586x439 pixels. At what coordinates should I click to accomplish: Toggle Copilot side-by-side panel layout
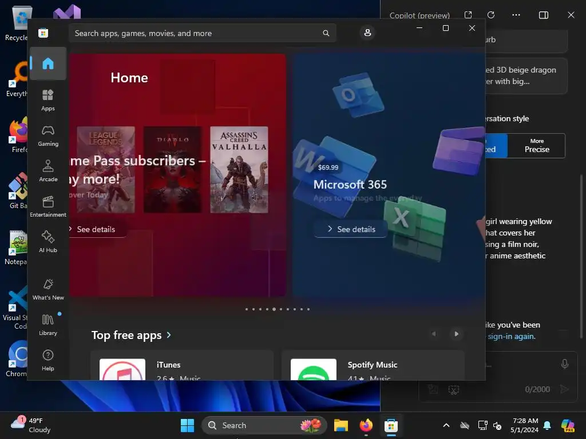(x=544, y=15)
